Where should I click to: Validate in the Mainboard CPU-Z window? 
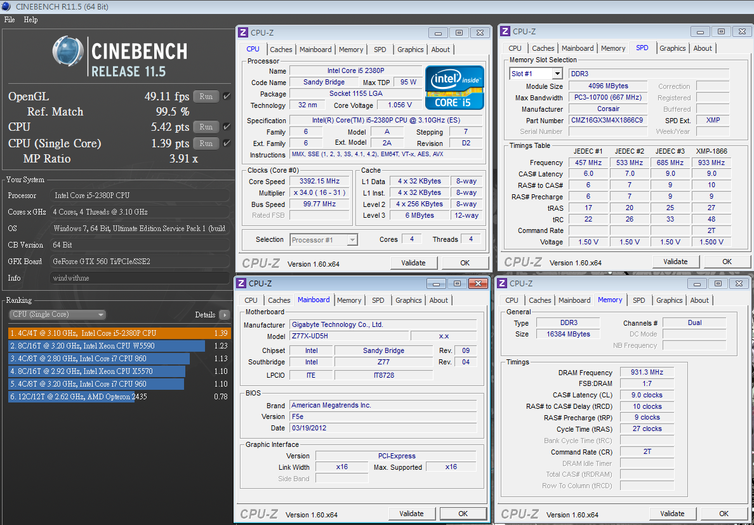pyautogui.click(x=412, y=514)
